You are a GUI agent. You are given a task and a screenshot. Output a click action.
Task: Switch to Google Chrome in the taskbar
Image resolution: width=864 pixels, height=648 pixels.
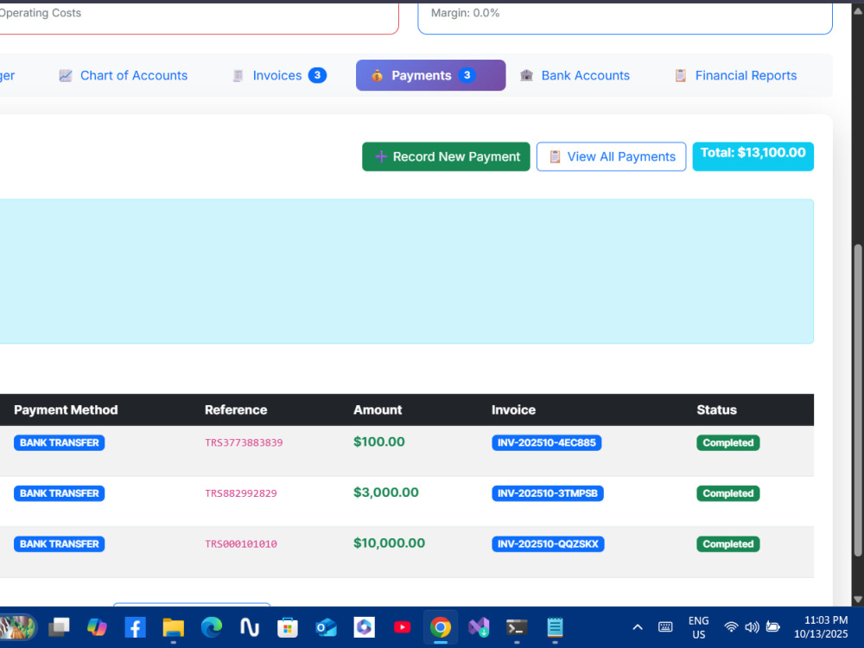coord(441,627)
